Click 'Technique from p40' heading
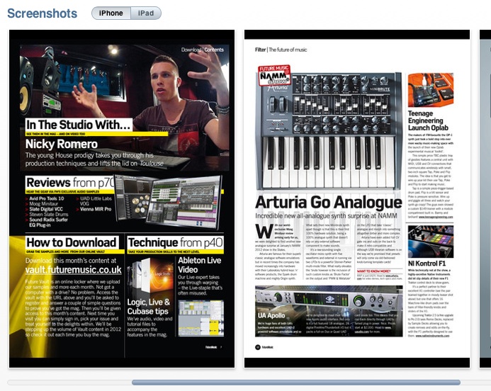The image size is (491, 391). tap(176, 243)
